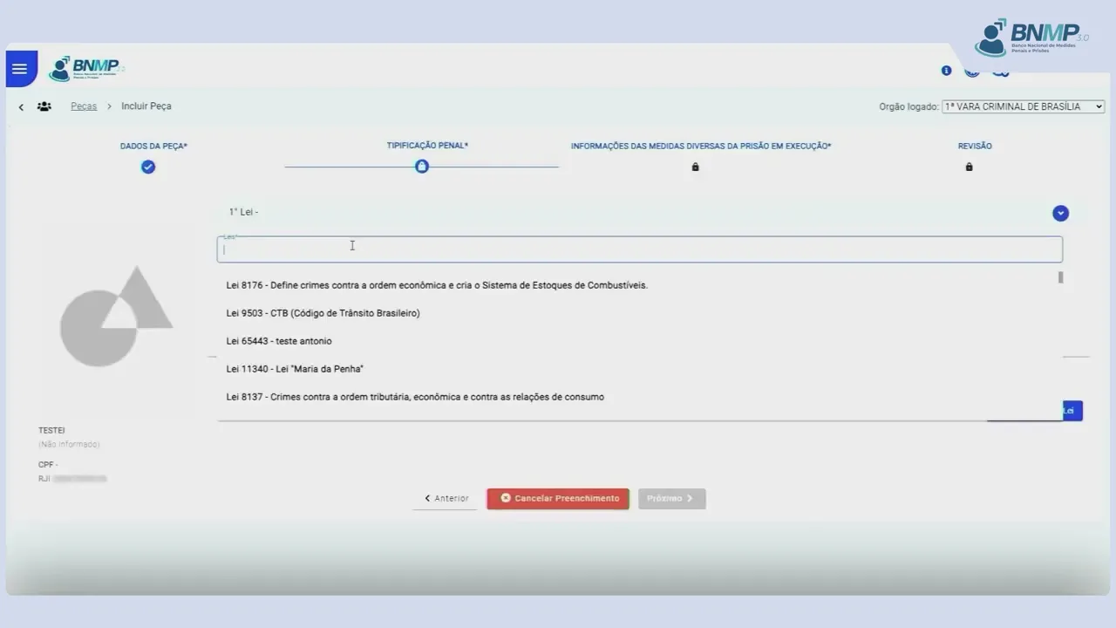Click the Incluir Peça breadcrumb text
Image resolution: width=1116 pixels, height=628 pixels.
[x=146, y=106]
